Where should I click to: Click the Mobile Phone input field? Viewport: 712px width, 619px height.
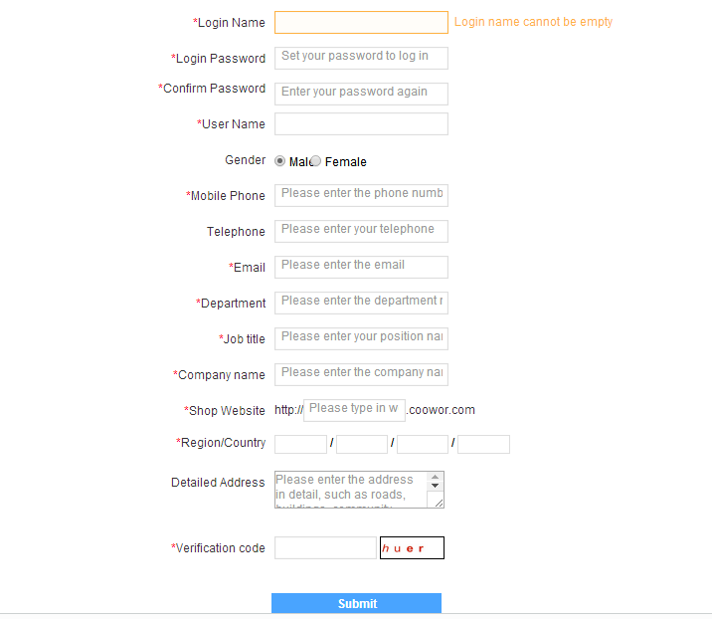[x=361, y=195]
